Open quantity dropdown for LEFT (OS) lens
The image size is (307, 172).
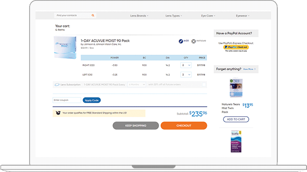coord(186,75)
